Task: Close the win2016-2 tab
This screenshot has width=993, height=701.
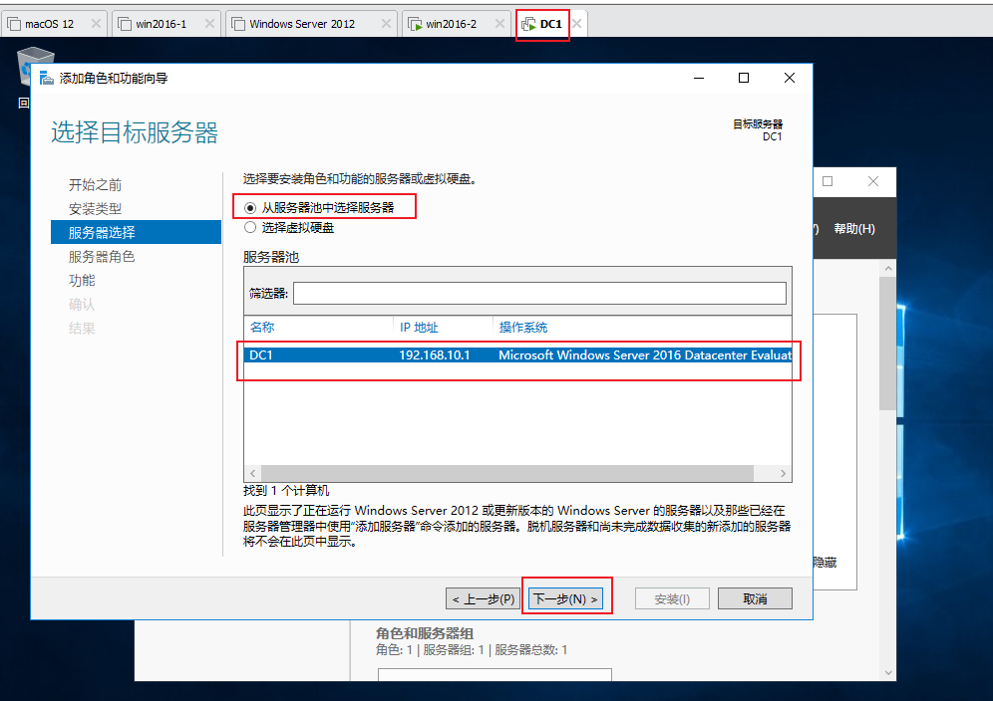Action: click(x=499, y=24)
